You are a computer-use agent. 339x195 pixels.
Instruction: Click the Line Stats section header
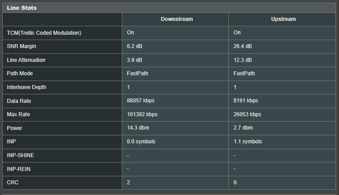tap(21, 8)
